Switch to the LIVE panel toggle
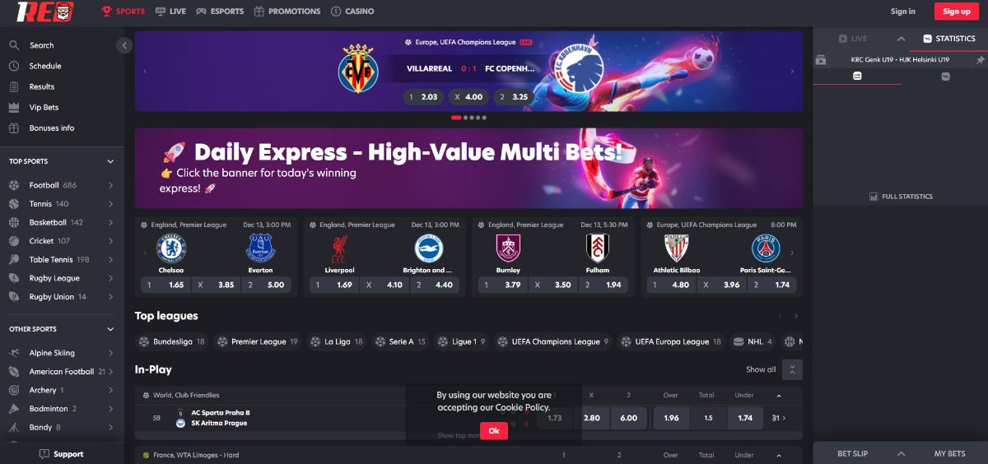Viewport: 988px width, 464px height. (852, 39)
